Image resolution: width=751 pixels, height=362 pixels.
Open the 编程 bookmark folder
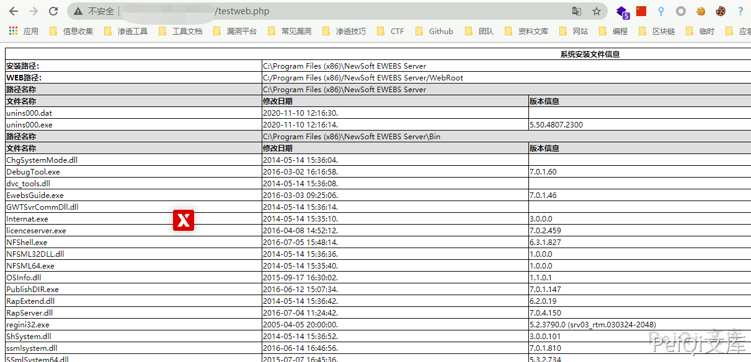tap(613, 31)
